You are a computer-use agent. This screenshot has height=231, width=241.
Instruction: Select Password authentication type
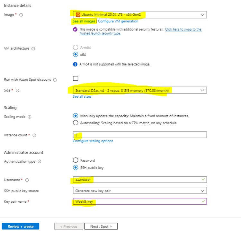tap(76, 160)
